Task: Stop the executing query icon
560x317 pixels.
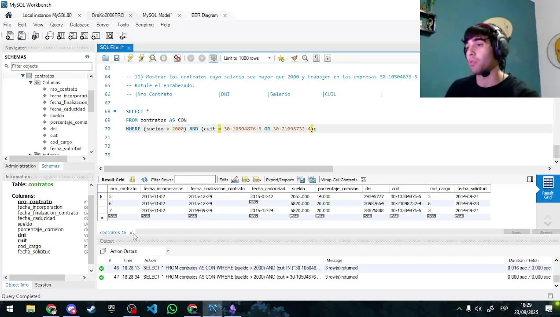Action: point(164,58)
